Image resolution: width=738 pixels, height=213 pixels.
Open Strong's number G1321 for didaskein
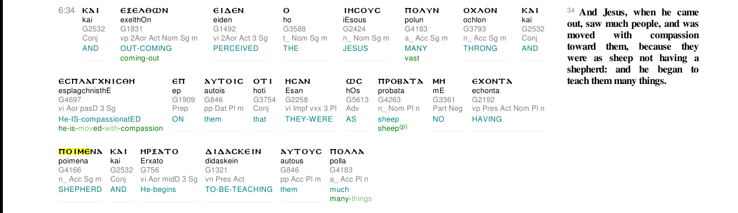pyautogui.click(x=216, y=170)
